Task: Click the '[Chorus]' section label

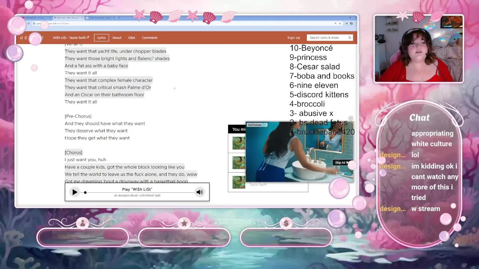Action: pyautogui.click(x=73, y=152)
